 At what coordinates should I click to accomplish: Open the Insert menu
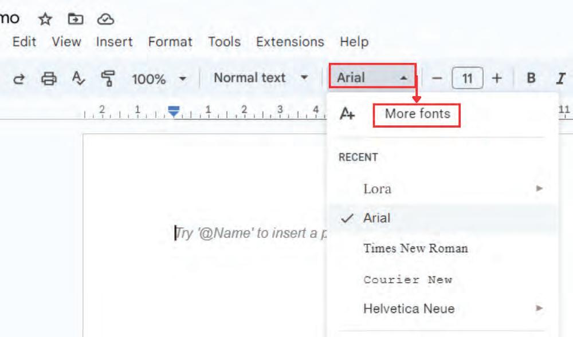point(114,42)
